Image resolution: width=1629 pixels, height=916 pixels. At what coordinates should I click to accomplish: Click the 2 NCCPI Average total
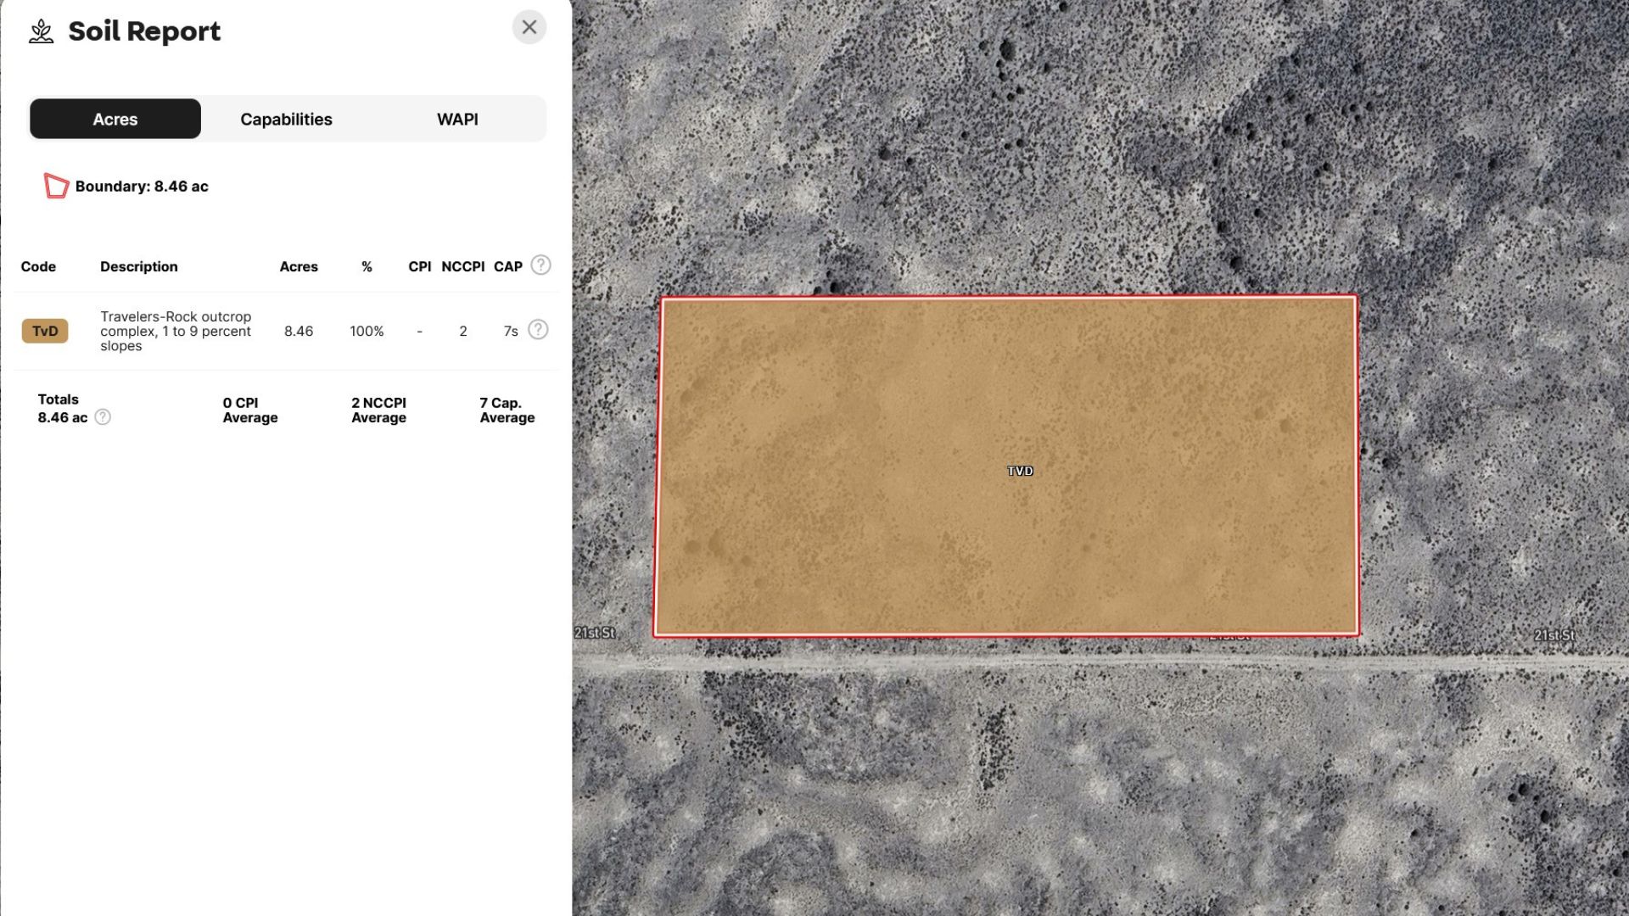point(378,410)
